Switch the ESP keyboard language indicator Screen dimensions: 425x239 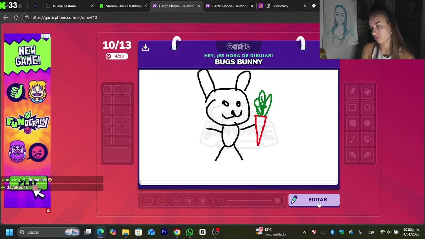tap(371, 232)
